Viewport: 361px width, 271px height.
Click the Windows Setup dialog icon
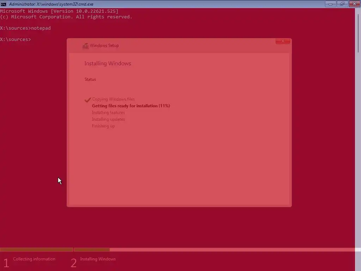tap(85, 46)
